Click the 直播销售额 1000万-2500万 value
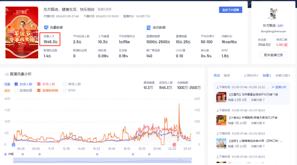Viewport: 297px width, 165px height. click(x=158, y=42)
